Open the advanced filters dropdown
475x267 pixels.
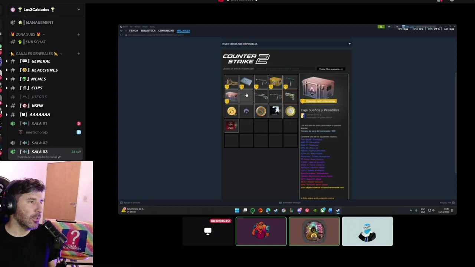(331, 69)
